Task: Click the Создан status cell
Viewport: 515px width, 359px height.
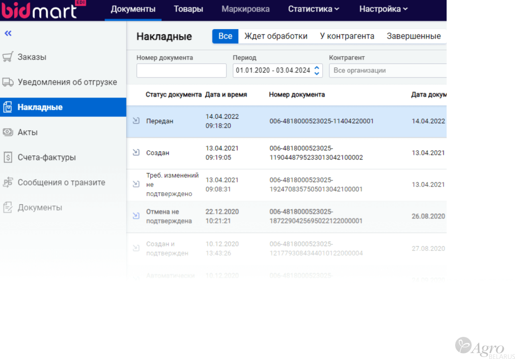Action: coord(157,153)
